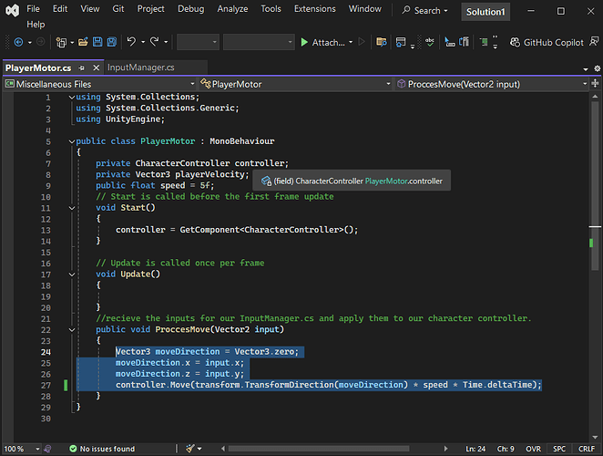Image resolution: width=603 pixels, height=456 pixels.
Task: Click the code cleanup broom icon
Action: (x=190, y=449)
